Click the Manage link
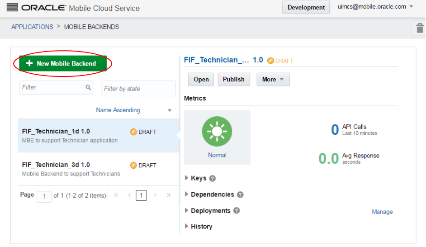The image size is (426, 247). pos(382,212)
